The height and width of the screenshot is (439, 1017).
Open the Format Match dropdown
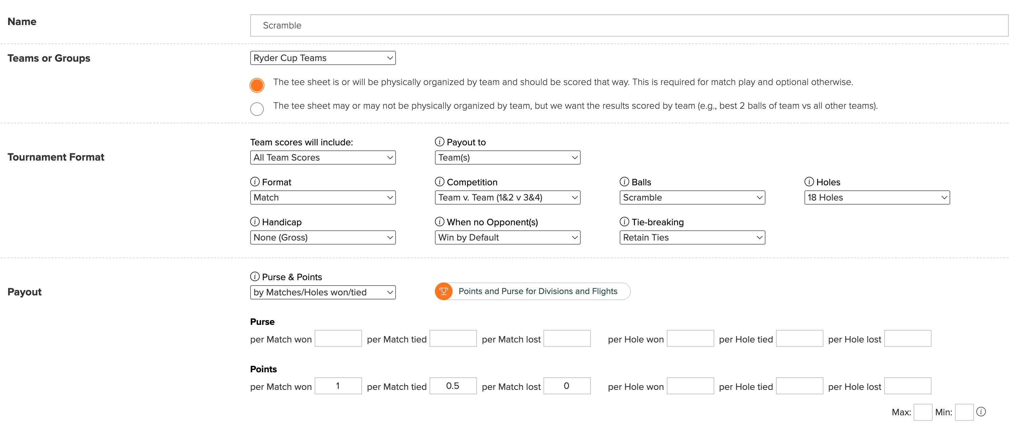[323, 197]
